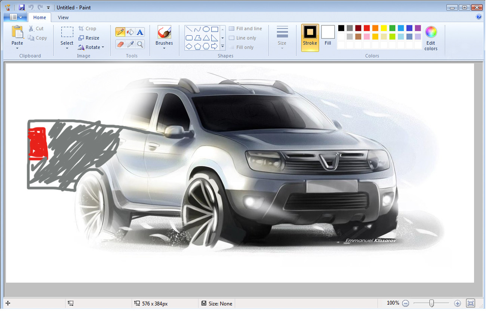This screenshot has height=311, width=486.
Task: Select the Fill only option
Action: click(x=241, y=47)
